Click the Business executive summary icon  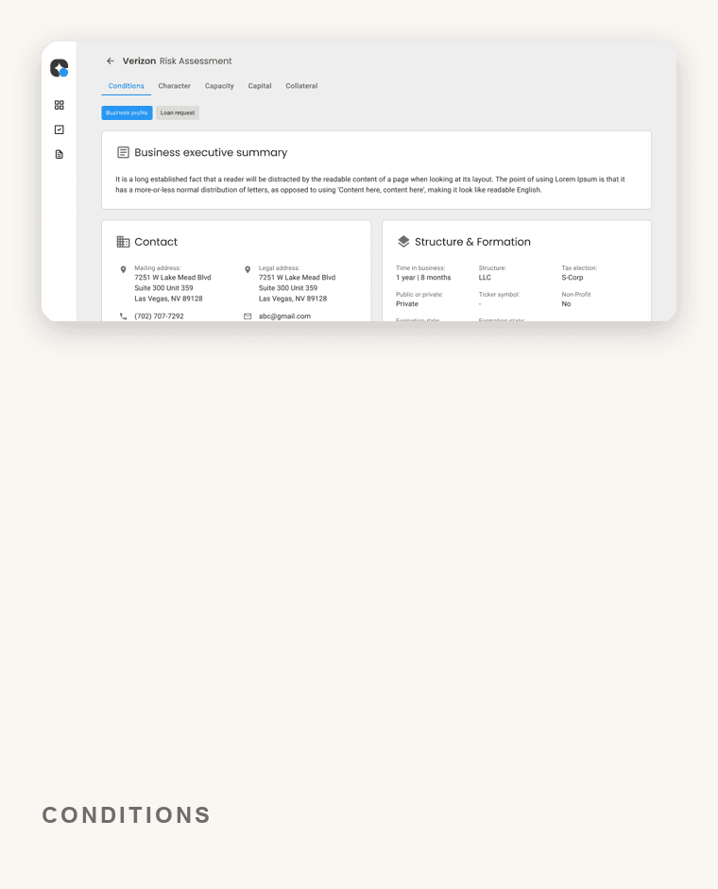pyautogui.click(x=123, y=152)
